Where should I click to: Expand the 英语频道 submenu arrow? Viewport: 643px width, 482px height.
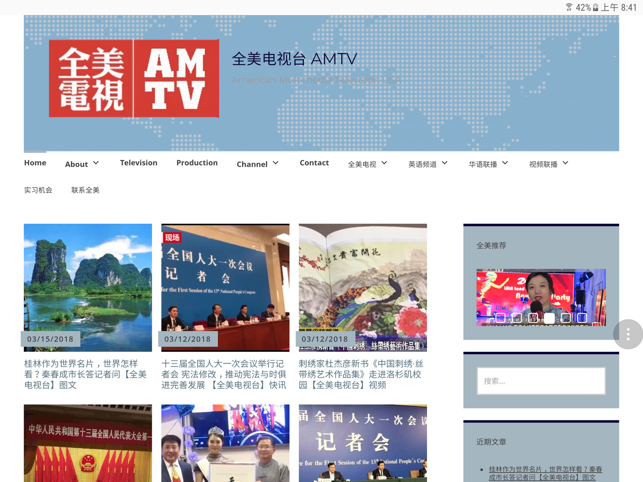445,163
